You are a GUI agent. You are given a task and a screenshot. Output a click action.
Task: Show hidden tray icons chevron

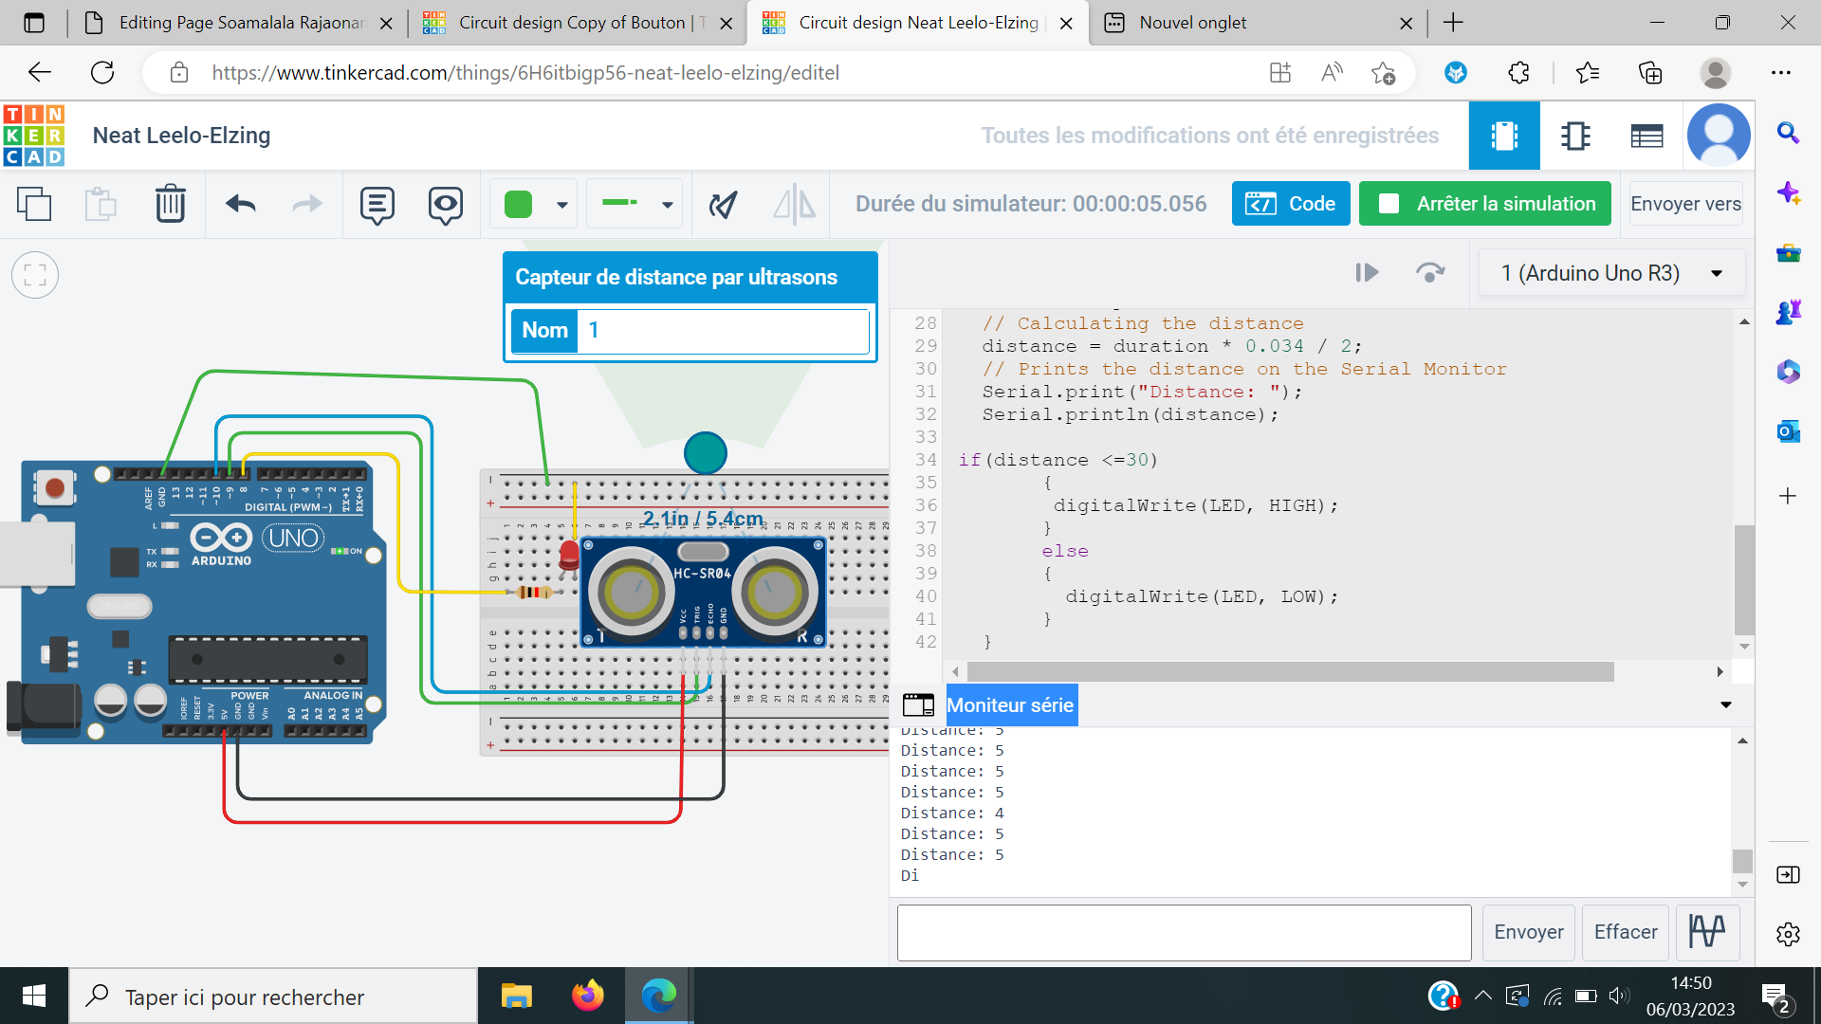coord(1483,996)
